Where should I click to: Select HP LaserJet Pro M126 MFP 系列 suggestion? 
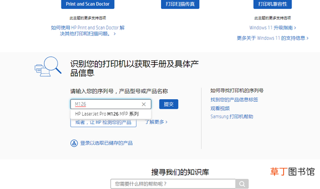point(111,114)
